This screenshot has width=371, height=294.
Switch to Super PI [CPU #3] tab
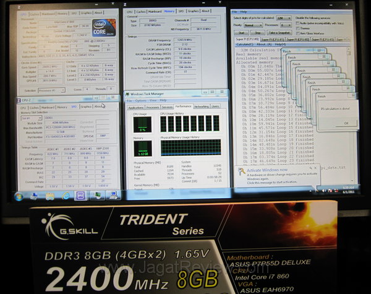(x=323, y=40)
